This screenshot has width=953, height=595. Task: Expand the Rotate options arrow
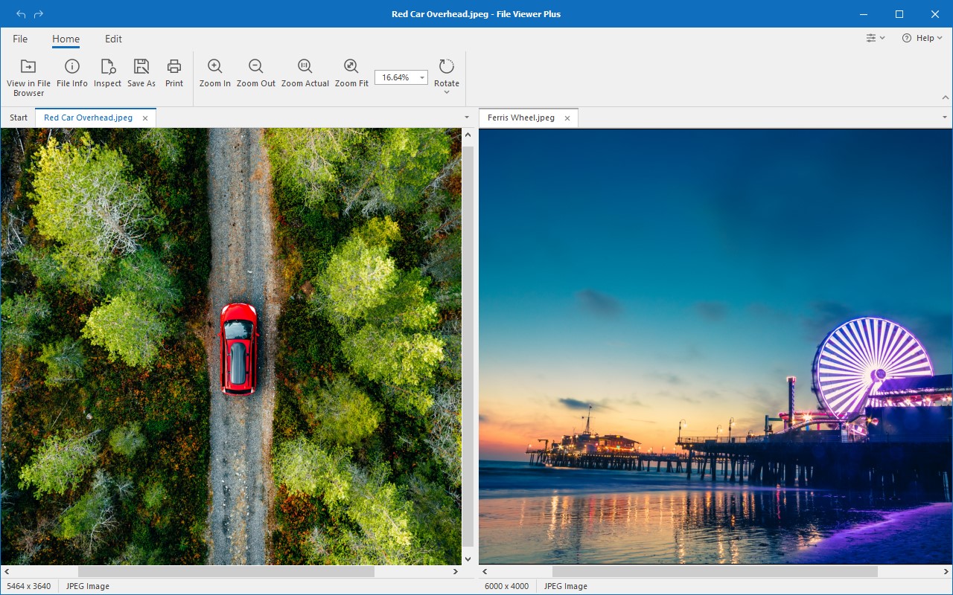(447, 92)
